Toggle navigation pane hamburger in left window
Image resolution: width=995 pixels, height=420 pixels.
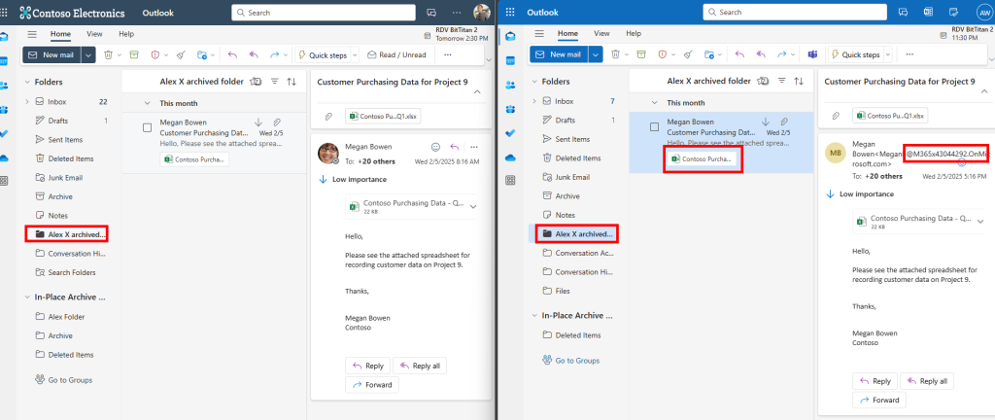[x=32, y=34]
